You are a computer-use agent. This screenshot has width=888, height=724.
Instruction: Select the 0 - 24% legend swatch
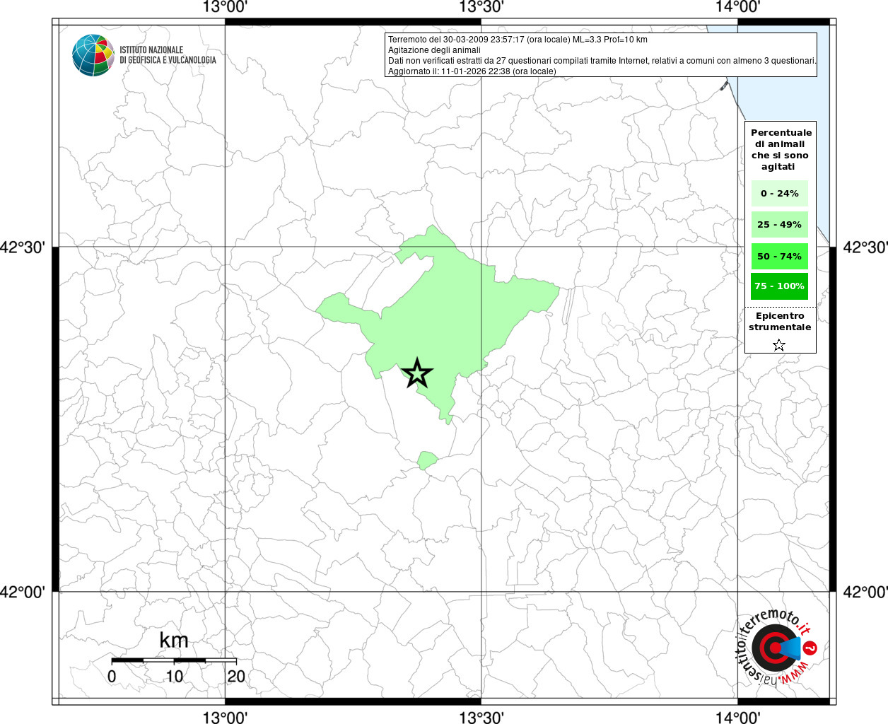[779, 193]
